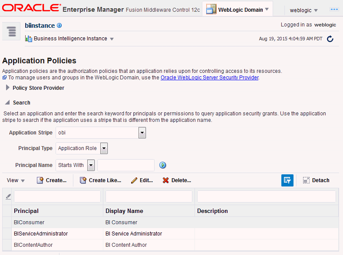Screen dimensions: 343x255
Task: Click the Oracle logo
Action: point(32,8)
